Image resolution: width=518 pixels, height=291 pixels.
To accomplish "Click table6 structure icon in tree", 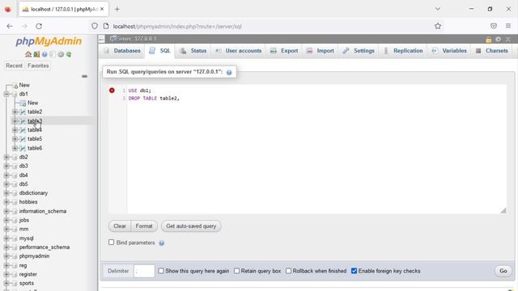I will click(x=23, y=148).
